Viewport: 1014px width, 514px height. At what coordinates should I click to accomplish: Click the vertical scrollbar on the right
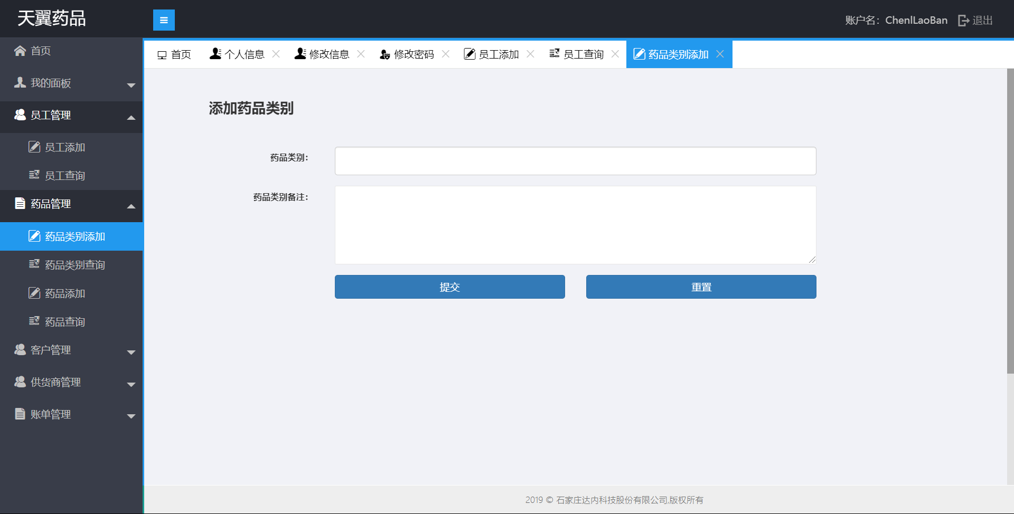1010,222
